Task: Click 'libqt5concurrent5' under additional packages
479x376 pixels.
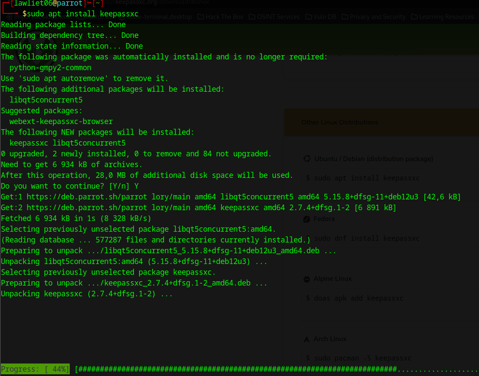Action: coord(46,100)
